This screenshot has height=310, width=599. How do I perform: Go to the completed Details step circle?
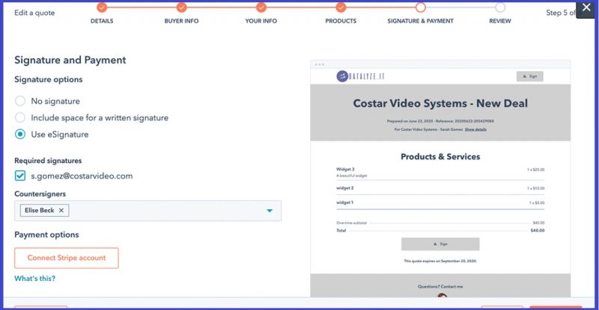tap(102, 7)
